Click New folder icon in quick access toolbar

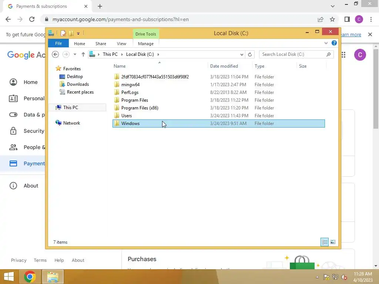(x=71, y=33)
